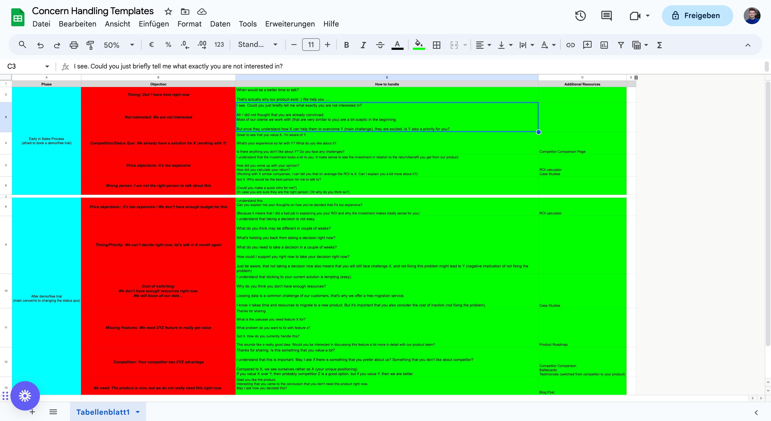Toggle strikethrough formatting

point(379,45)
